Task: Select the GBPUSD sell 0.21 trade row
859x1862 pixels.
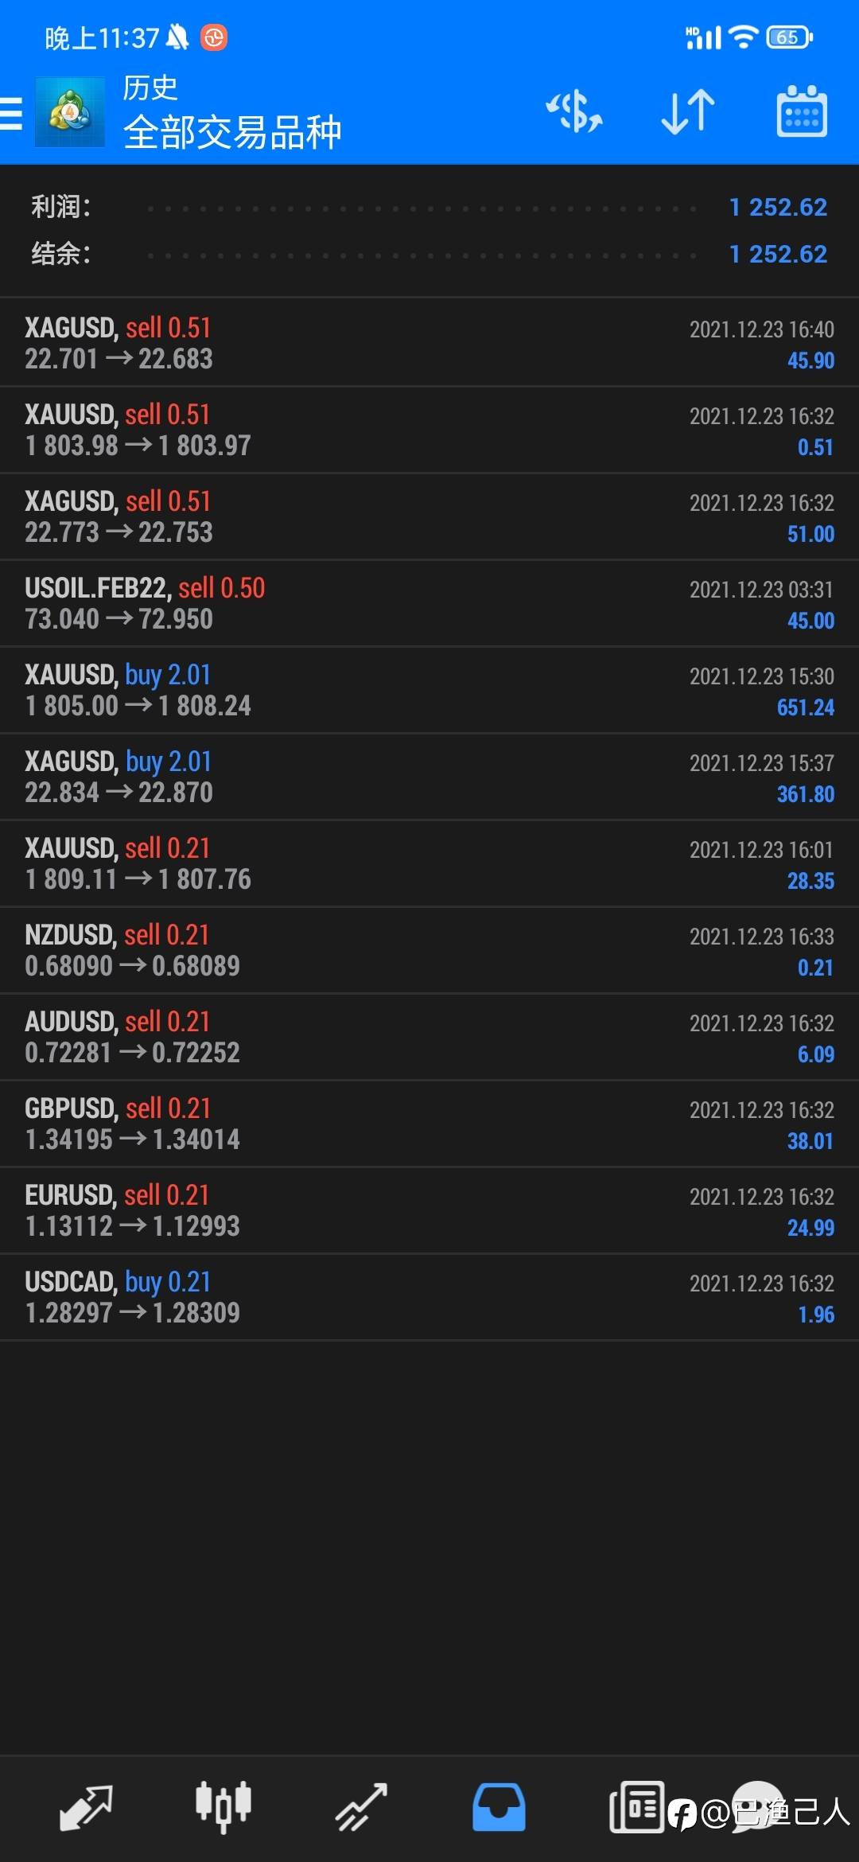Action: (x=429, y=1124)
